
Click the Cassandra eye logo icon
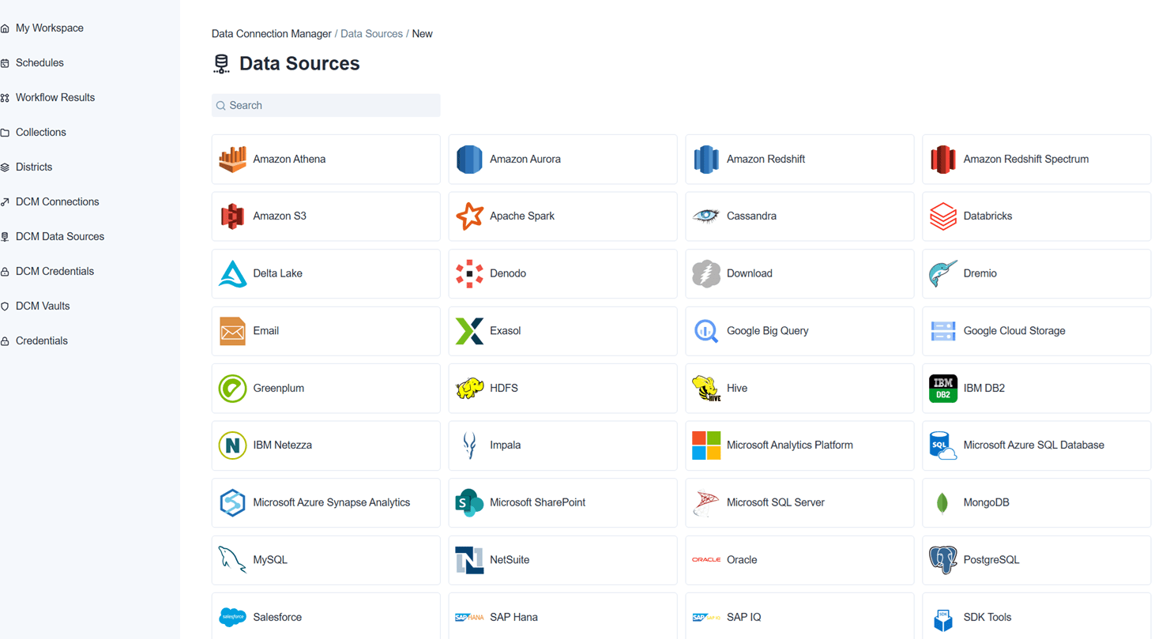[x=706, y=216]
